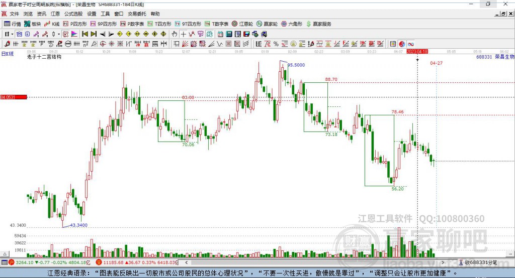Open the 9T四方形 tool

click(188, 24)
